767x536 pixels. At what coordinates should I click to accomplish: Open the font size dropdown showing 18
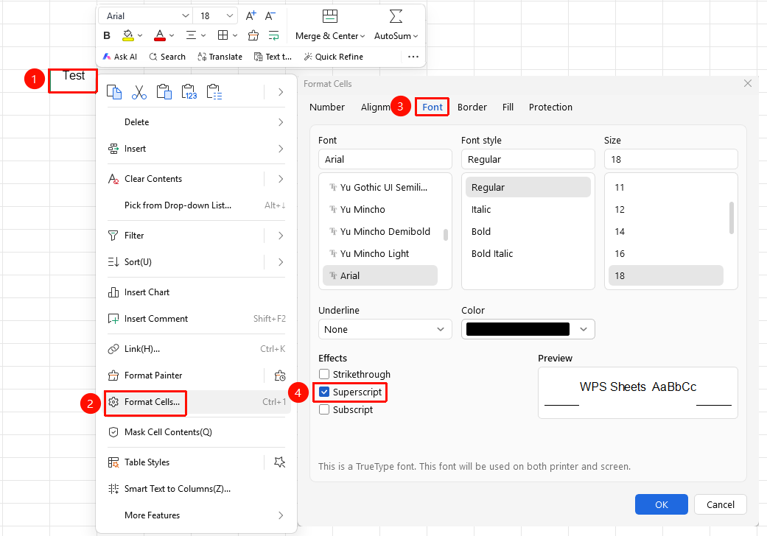point(229,16)
